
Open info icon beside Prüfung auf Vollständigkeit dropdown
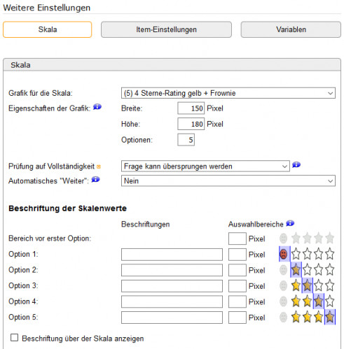(296, 165)
